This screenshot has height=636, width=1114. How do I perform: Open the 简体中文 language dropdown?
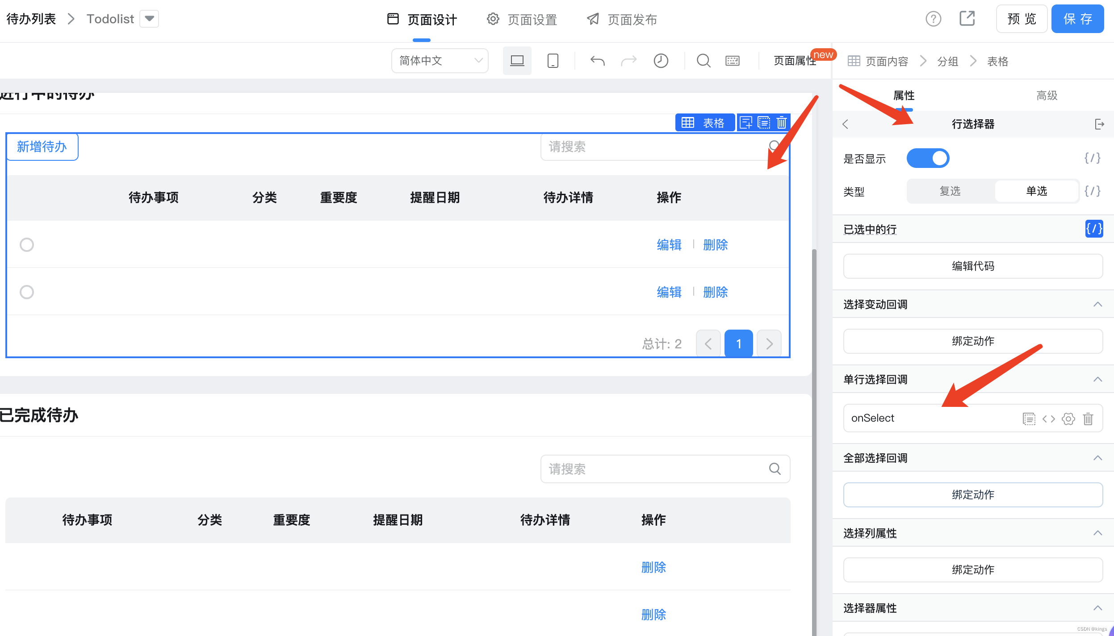(x=440, y=61)
